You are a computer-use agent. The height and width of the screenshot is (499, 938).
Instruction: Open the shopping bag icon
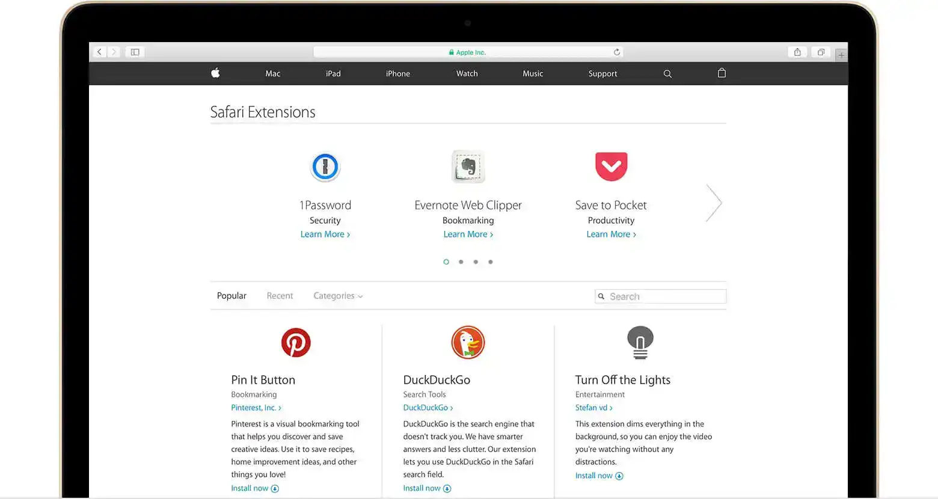[722, 73]
